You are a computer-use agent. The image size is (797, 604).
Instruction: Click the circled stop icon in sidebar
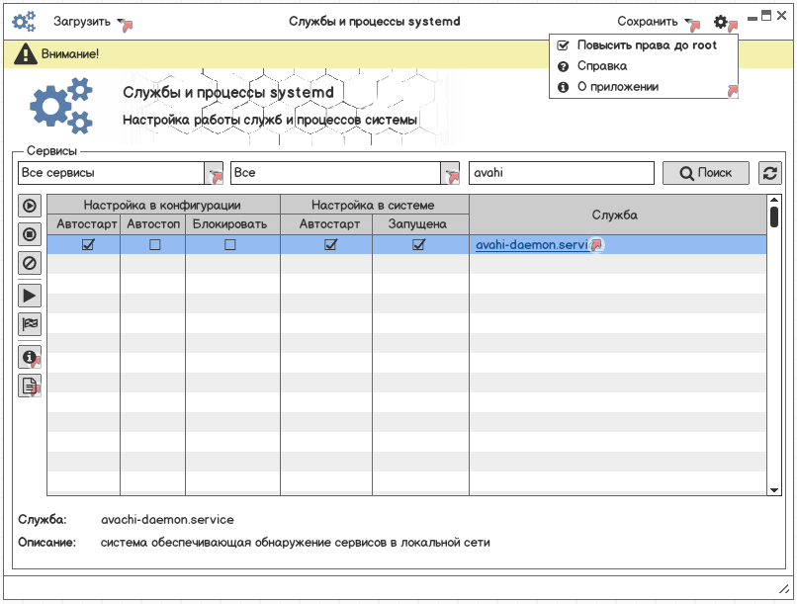pyautogui.click(x=30, y=234)
